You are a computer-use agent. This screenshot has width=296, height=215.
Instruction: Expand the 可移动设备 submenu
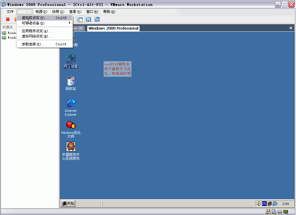click(45, 23)
